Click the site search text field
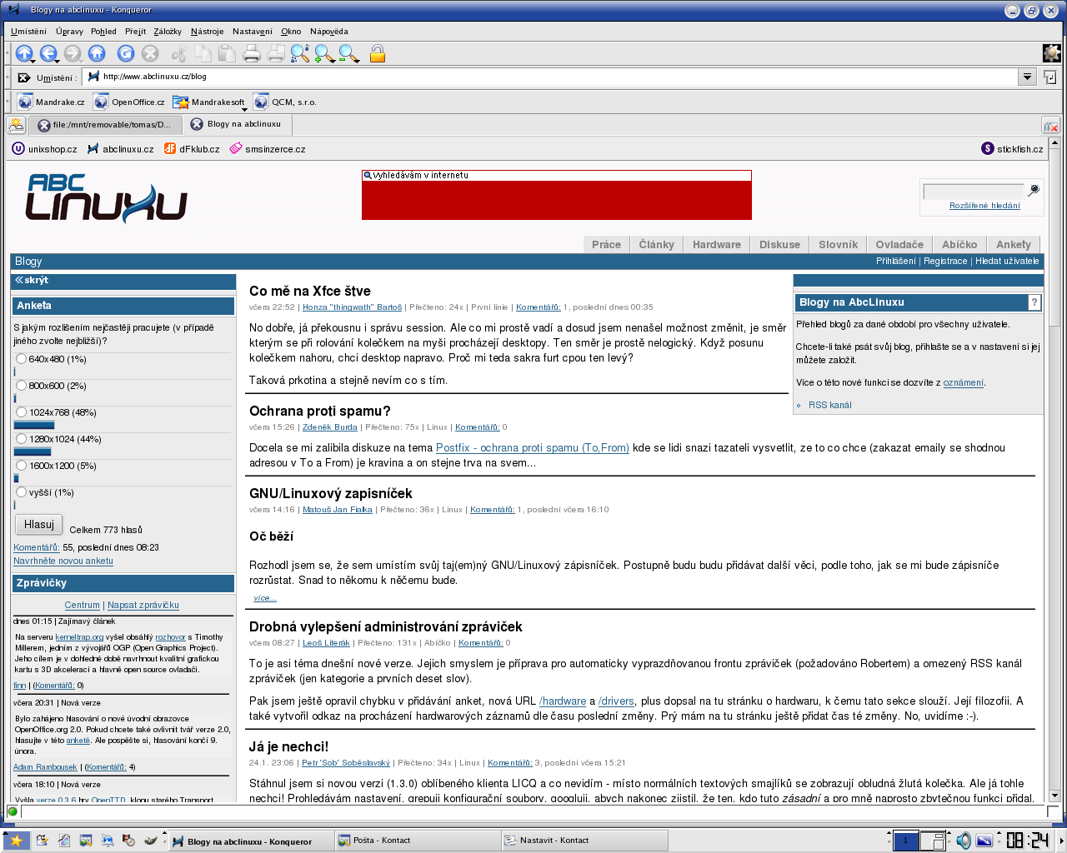 (973, 191)
